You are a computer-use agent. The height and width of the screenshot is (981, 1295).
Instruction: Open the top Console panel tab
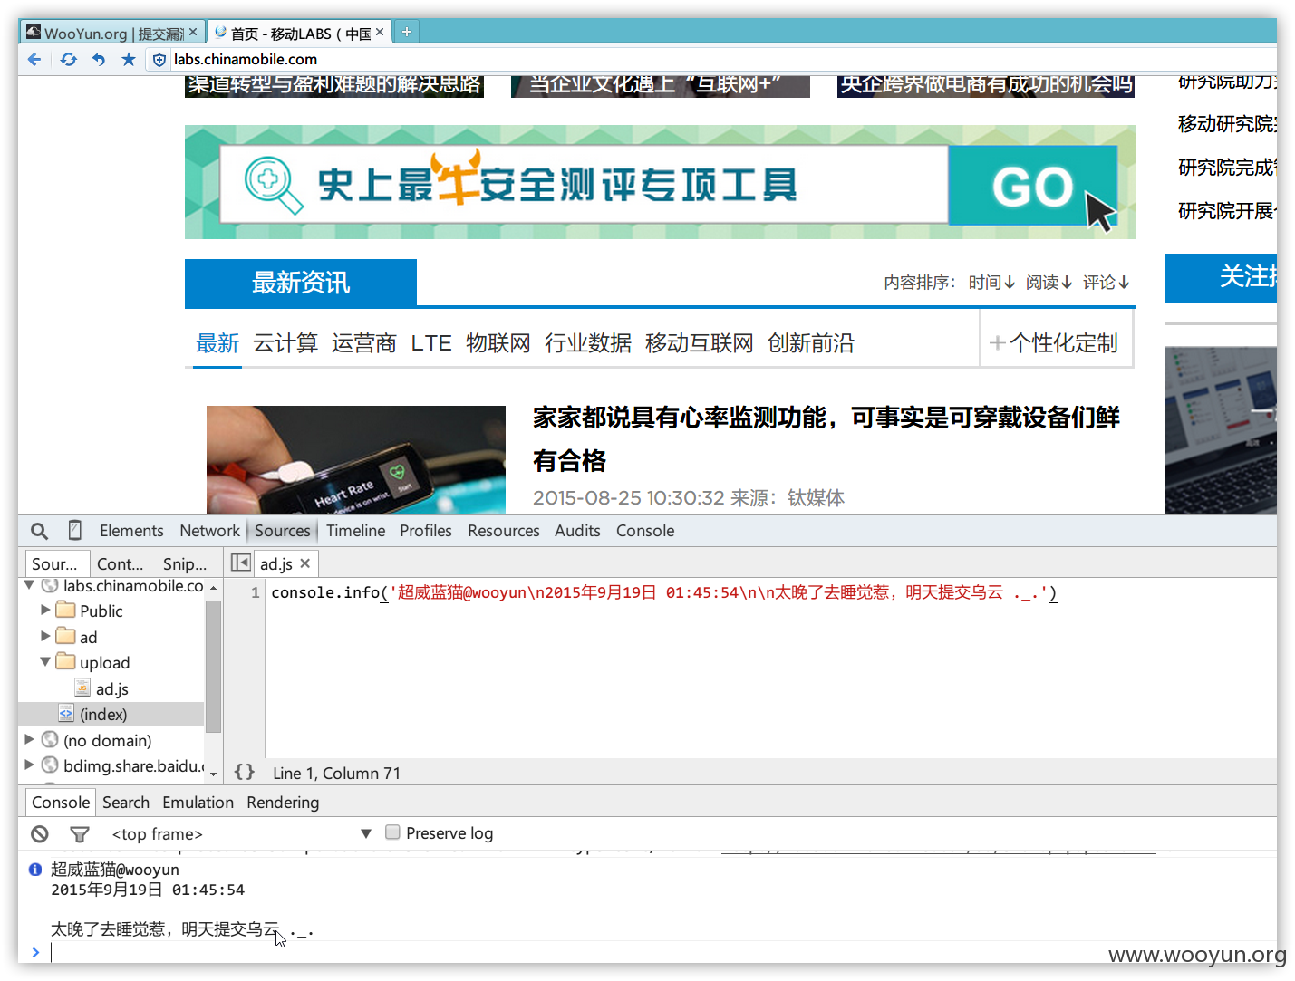coord(645,531)
